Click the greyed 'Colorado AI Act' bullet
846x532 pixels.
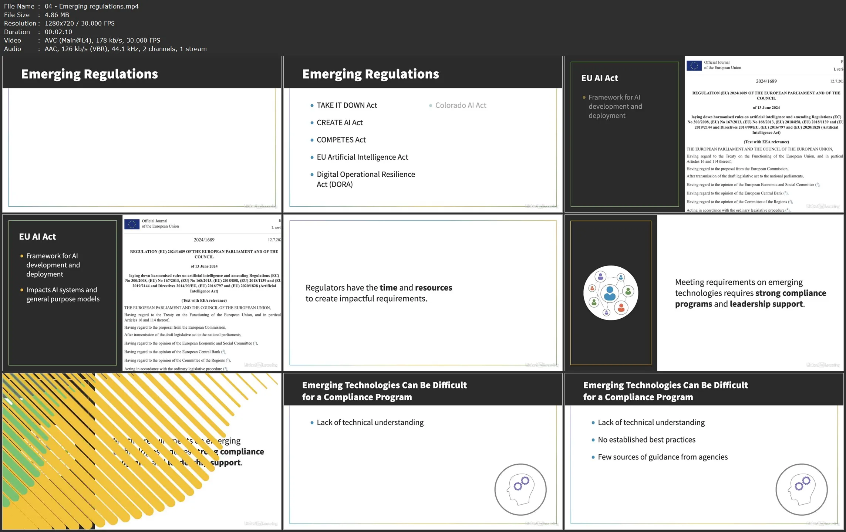(x=461, y=105)
